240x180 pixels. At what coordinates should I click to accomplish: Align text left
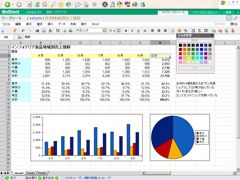[x=152, y=31]
